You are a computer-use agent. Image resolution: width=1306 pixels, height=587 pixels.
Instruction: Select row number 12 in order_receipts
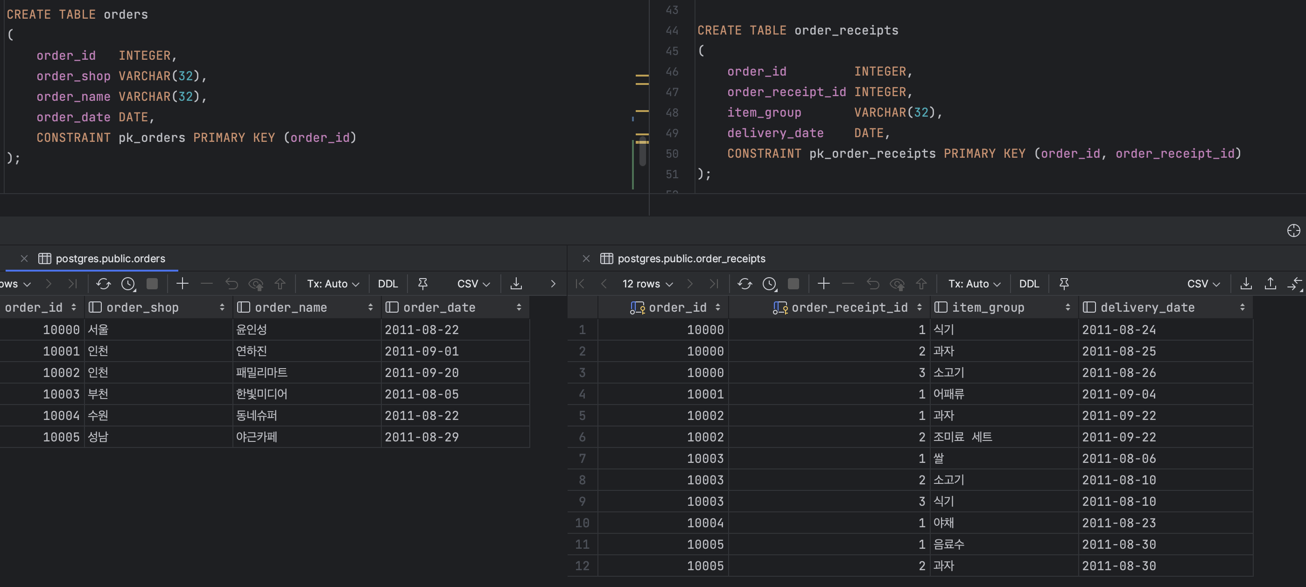[x=583, y=566]
